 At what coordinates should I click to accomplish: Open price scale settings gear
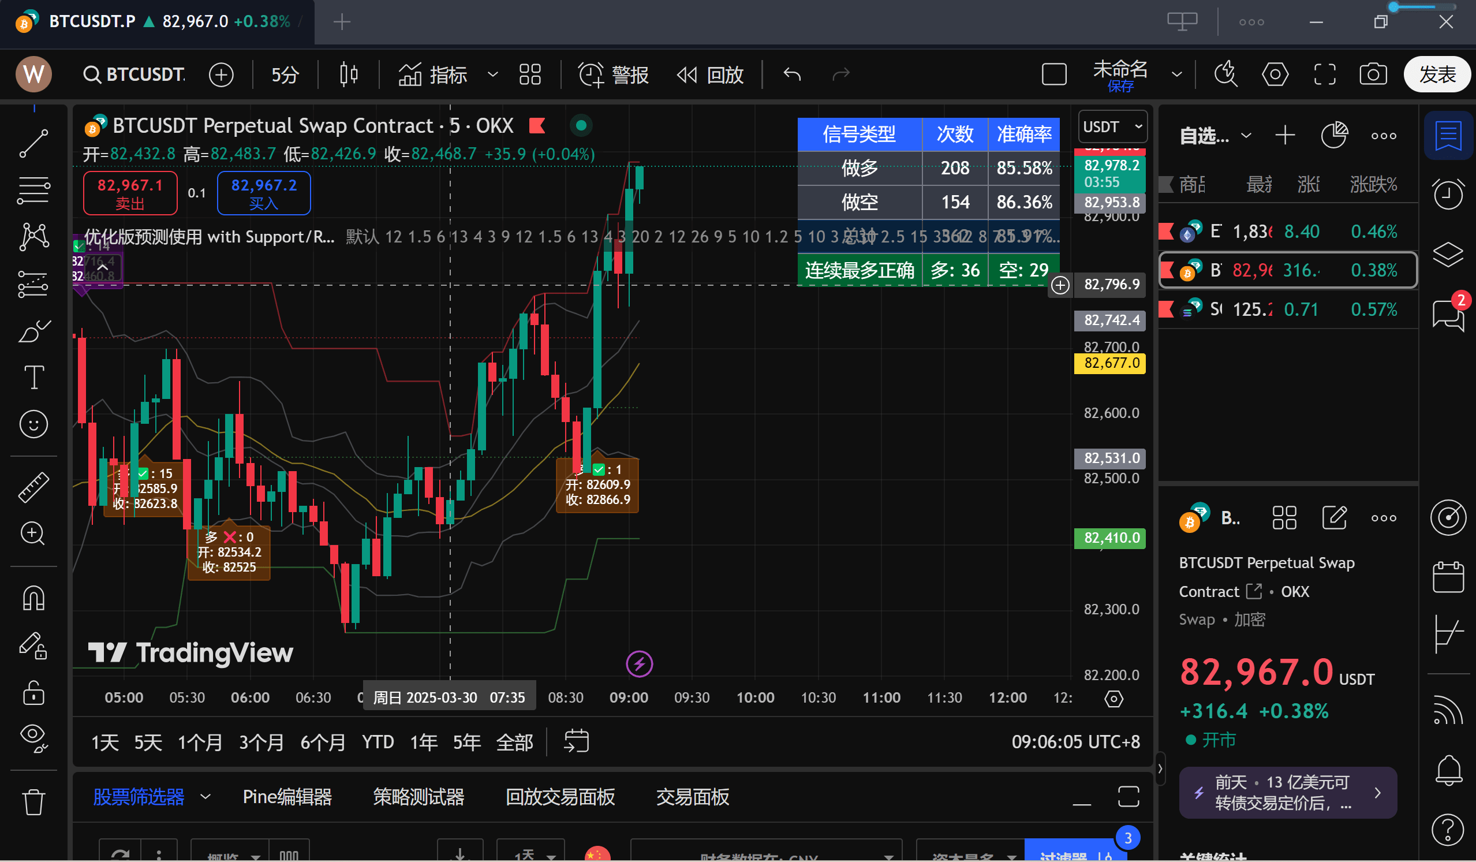1113,699
